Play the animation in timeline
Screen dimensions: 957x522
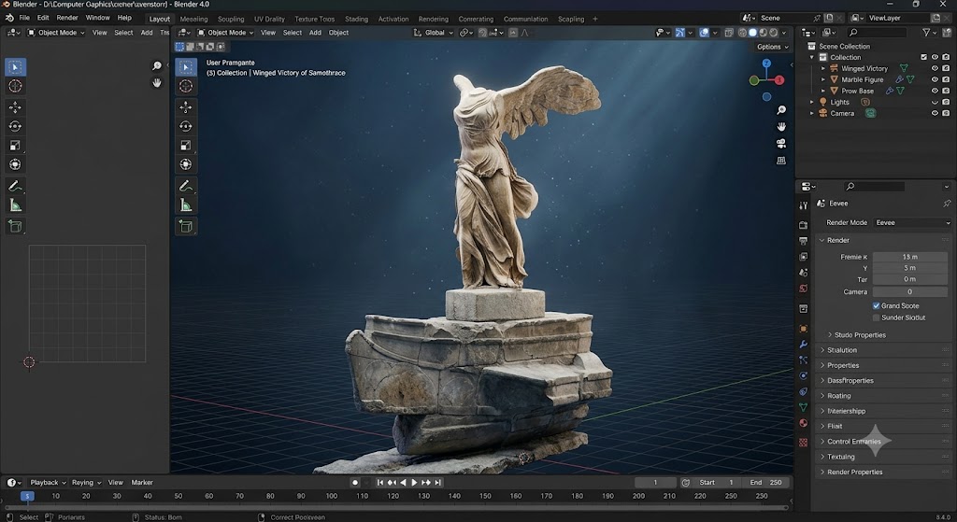coord(414,483)
